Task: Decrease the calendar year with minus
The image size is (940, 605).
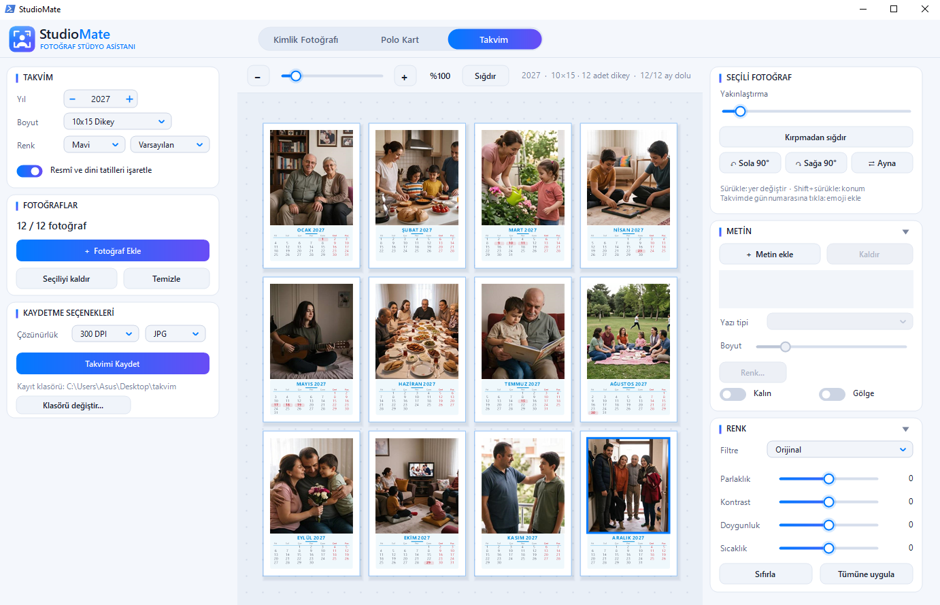Action: (73, 99)
